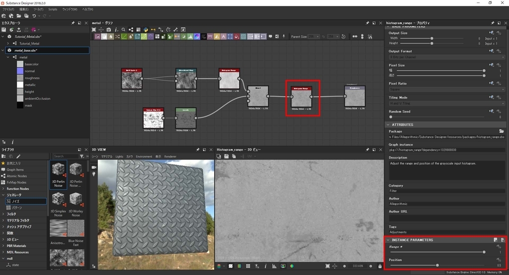Open the graph search magnifier tool
Viewport: 509px width, 275px height.
(123, 29)
